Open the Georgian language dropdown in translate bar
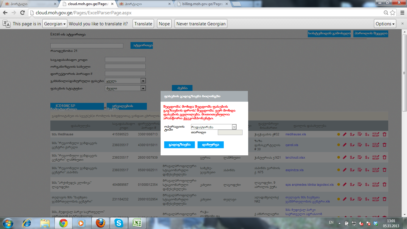The height and width of the screenshot is (229, 407). click(x=55, y=24)
